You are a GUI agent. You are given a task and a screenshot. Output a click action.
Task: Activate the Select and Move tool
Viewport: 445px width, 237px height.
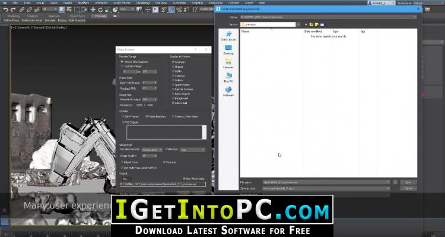(93, 10)
